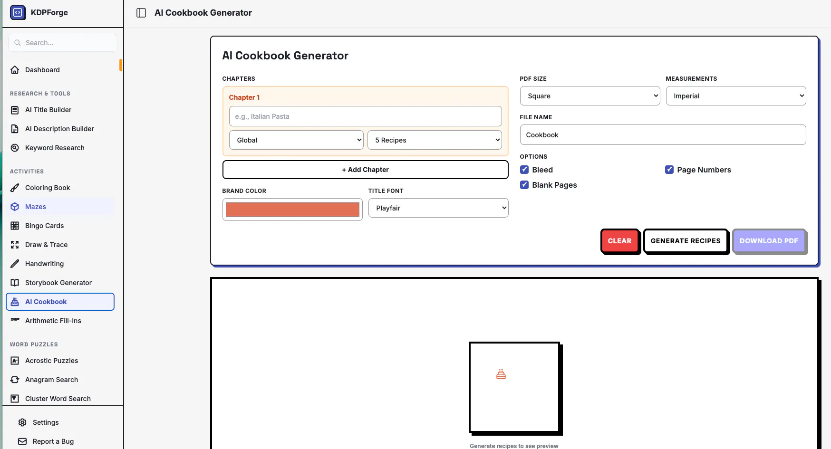Click the Cluster Word Search icon
This screenshot has height=449, width=831.
15,399
